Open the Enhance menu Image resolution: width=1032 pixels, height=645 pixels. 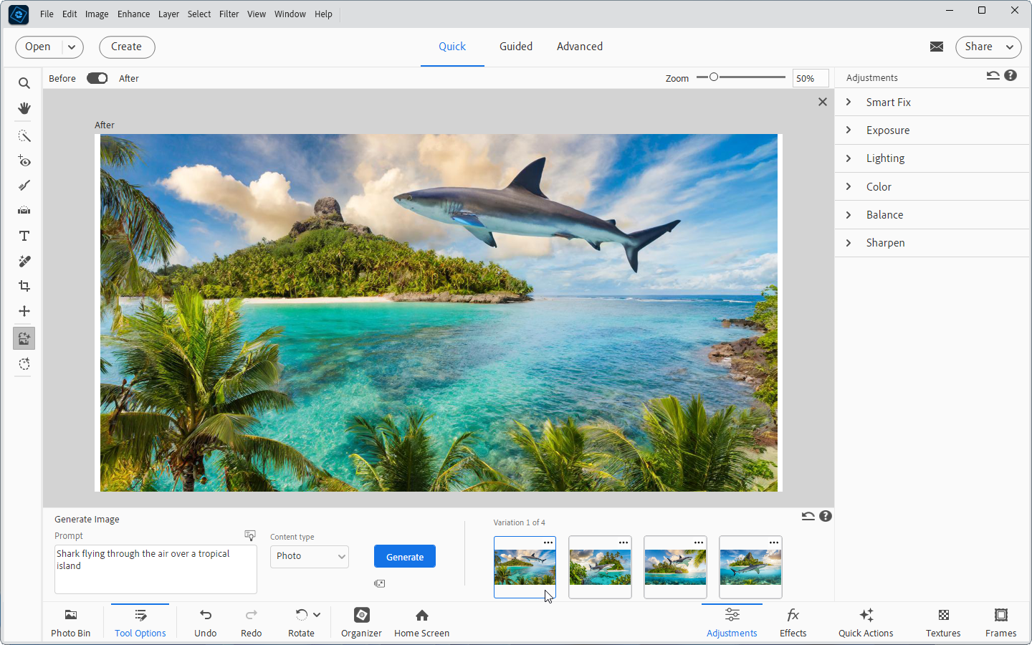pos(133,14)
